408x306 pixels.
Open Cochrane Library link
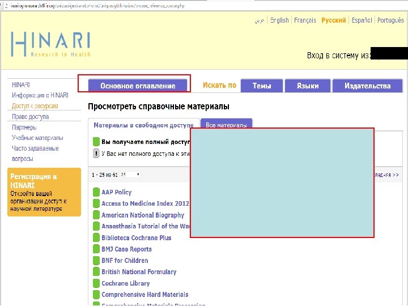[125, 283]
